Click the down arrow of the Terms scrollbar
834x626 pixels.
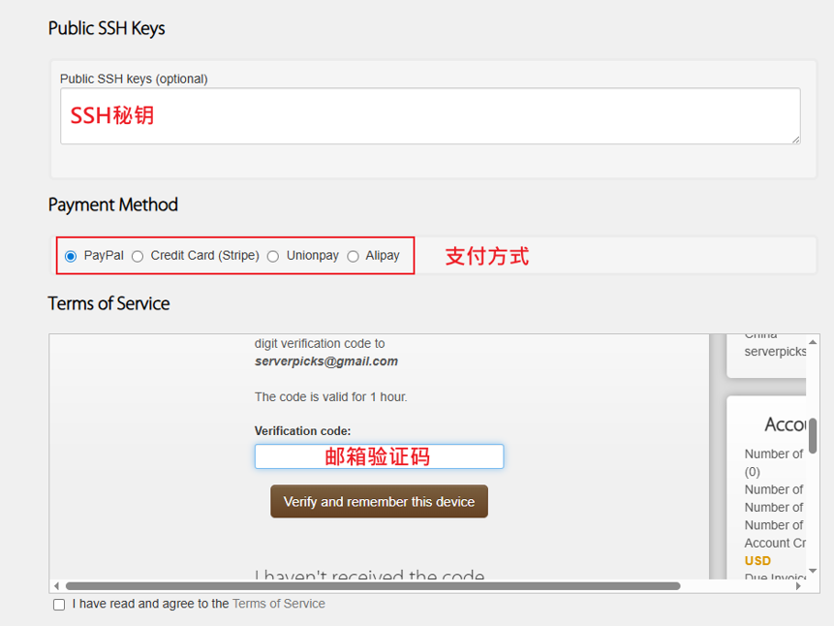coord(813,572)
